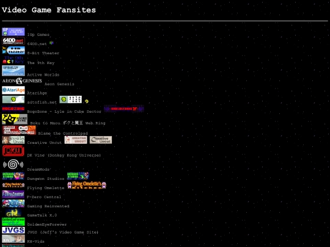Open JVGS (Jeff's Video Game Site) link
330x247 pixels.
(x=63, y=232)
